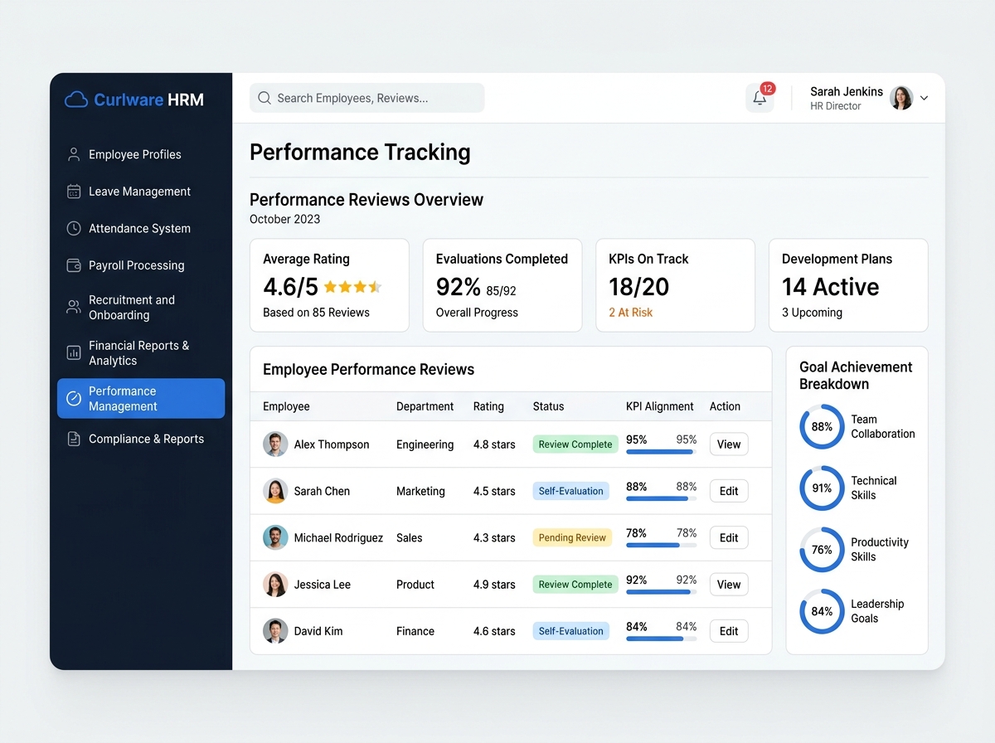The width and height of the screenshot is (995, 743).
Task: Focus the Search Employees, Reviews field
Action: (x=366, y=98)
